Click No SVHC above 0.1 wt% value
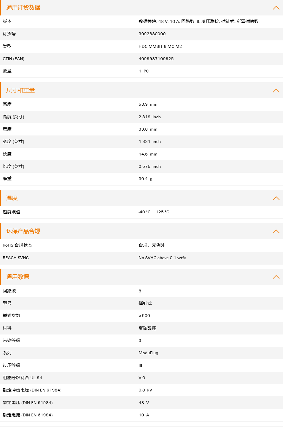Image resolution: width=283 pixels, height=427 pixels. (162, 258)
